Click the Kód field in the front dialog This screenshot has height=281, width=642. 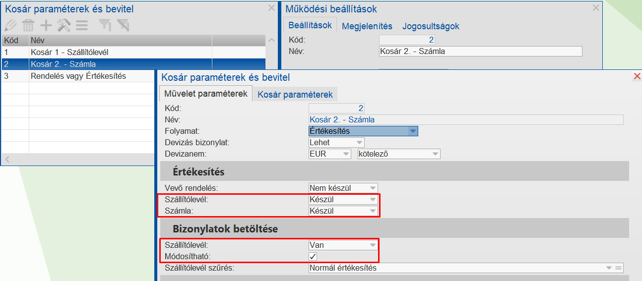336,108
